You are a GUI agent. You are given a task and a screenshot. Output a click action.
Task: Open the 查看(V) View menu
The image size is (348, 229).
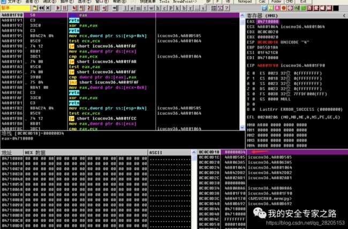click(32, 1)
